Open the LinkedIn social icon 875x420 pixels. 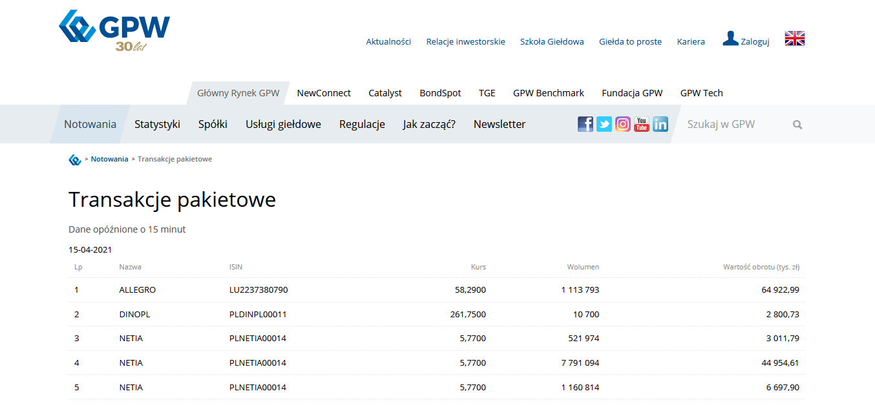[x=660, y=124]
